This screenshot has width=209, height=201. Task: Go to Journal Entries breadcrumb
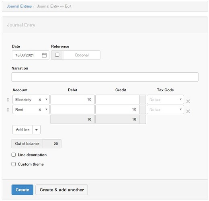19,6
